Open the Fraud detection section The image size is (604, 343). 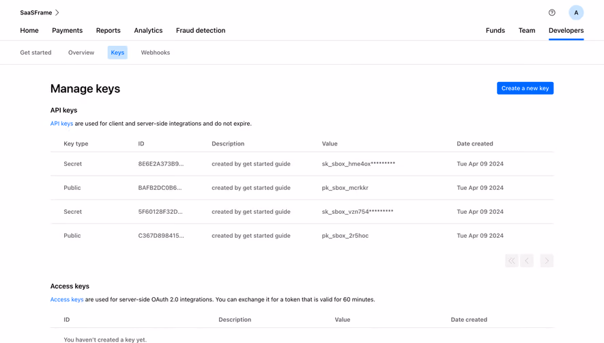pos(201,31)
